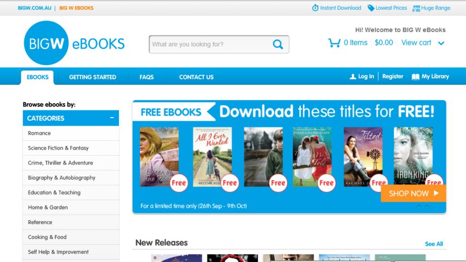Screen dimensions: 466x262
Task: Click View cart link
Action: click(x=416, y=43)
